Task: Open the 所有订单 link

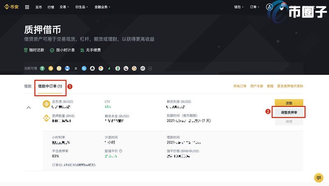Action: point(239,86)
